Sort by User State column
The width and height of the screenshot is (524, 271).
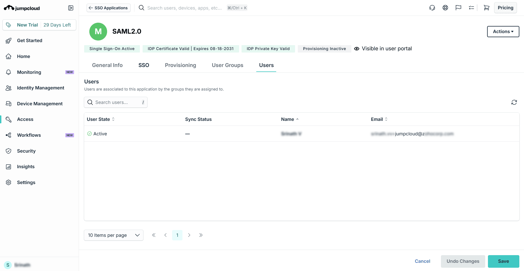(101, 119)
